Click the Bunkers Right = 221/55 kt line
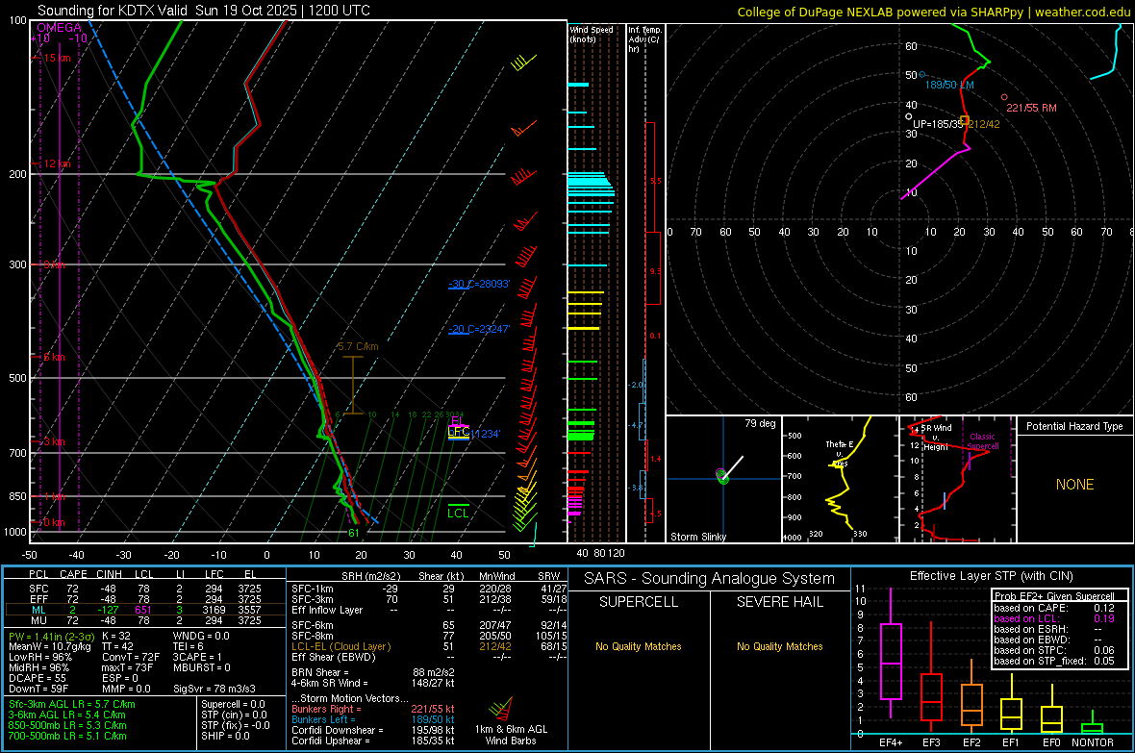Image resolution: width=1135 pixels, height=753 pixels. (x=373, y=709)
